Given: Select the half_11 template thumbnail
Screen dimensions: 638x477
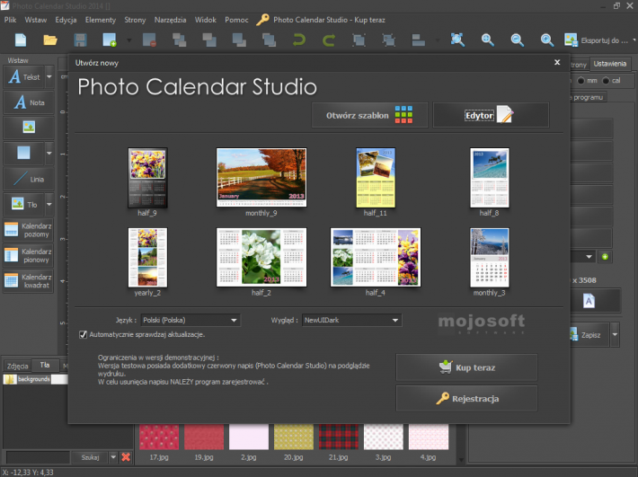Looking at the screenshot, I should click(x=375, y=178).
